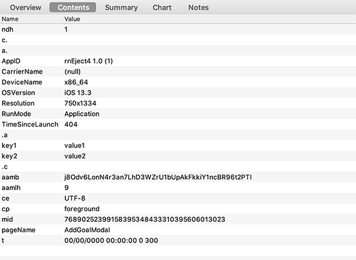Select the OSVersion row
Screen dimensions: 356x260
coord(178,92)
